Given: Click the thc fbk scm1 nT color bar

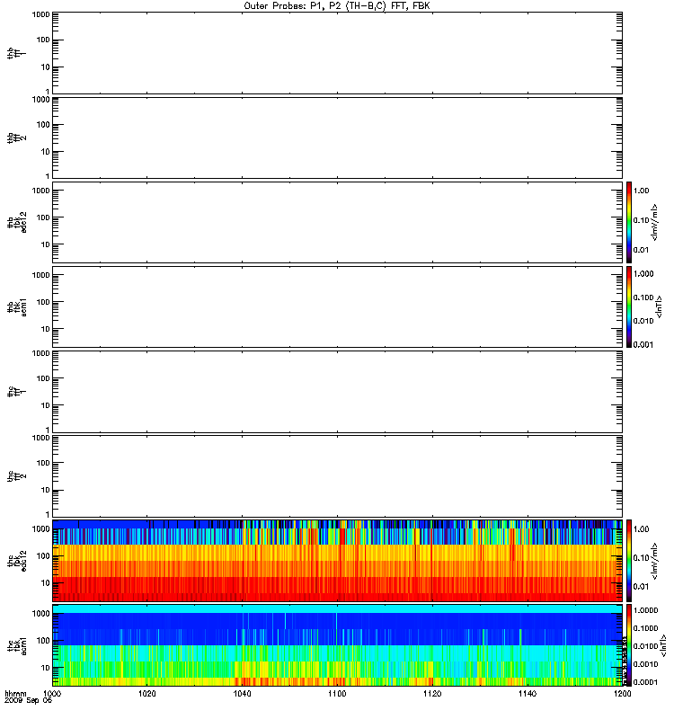Looking at the screenshot, I should pos(629,644).
